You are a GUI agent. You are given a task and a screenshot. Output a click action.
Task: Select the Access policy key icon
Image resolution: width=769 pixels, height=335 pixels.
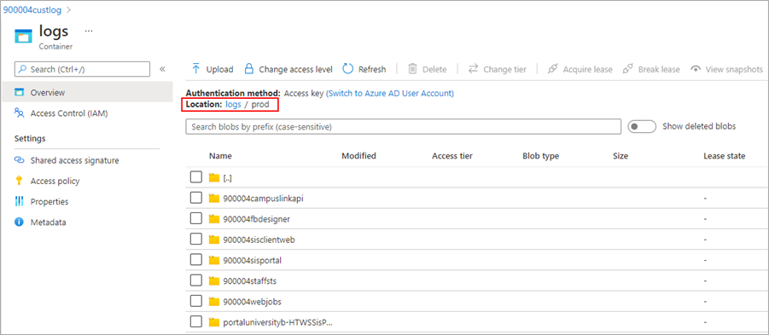coord(19,181)
